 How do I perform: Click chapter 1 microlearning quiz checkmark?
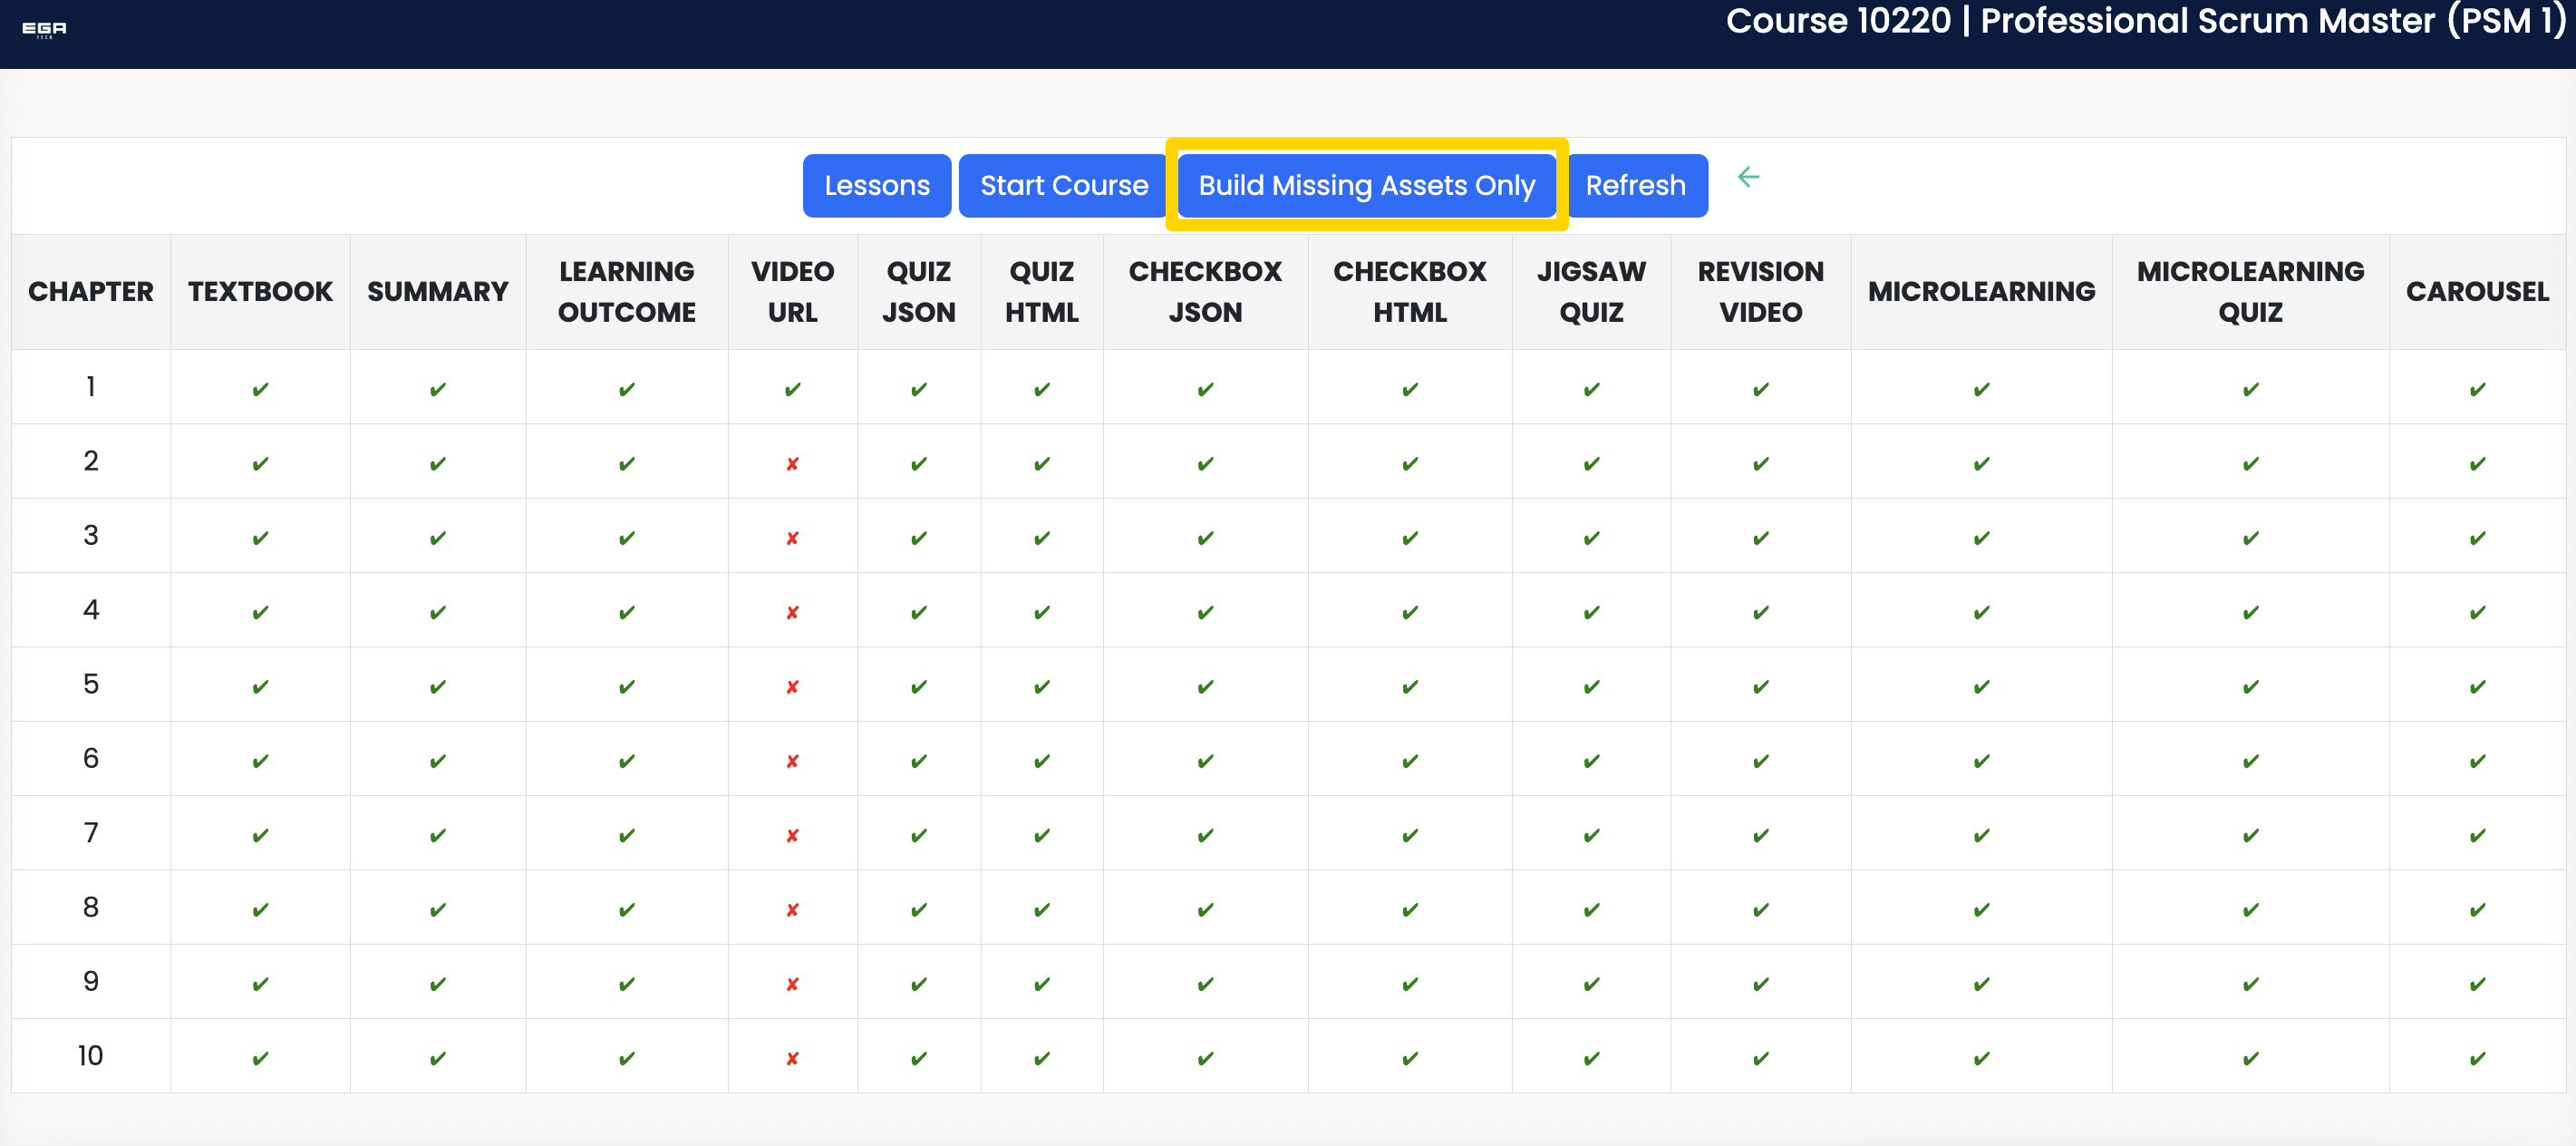(x=2250, y=390)
